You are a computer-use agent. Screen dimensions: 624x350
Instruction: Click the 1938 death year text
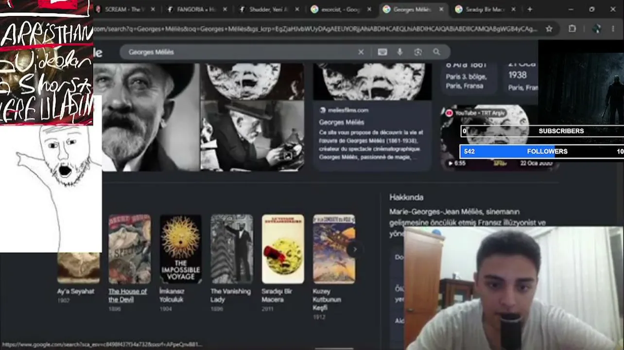518,75
